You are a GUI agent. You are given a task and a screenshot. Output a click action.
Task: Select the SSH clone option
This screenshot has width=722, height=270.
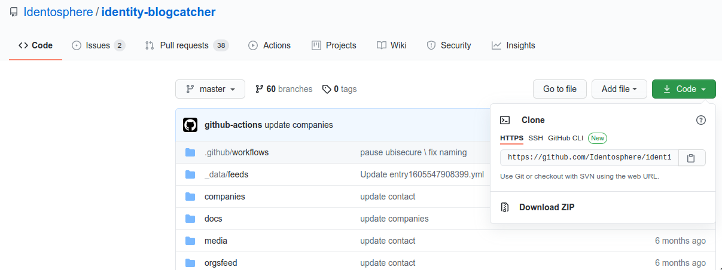pos(535,138)
